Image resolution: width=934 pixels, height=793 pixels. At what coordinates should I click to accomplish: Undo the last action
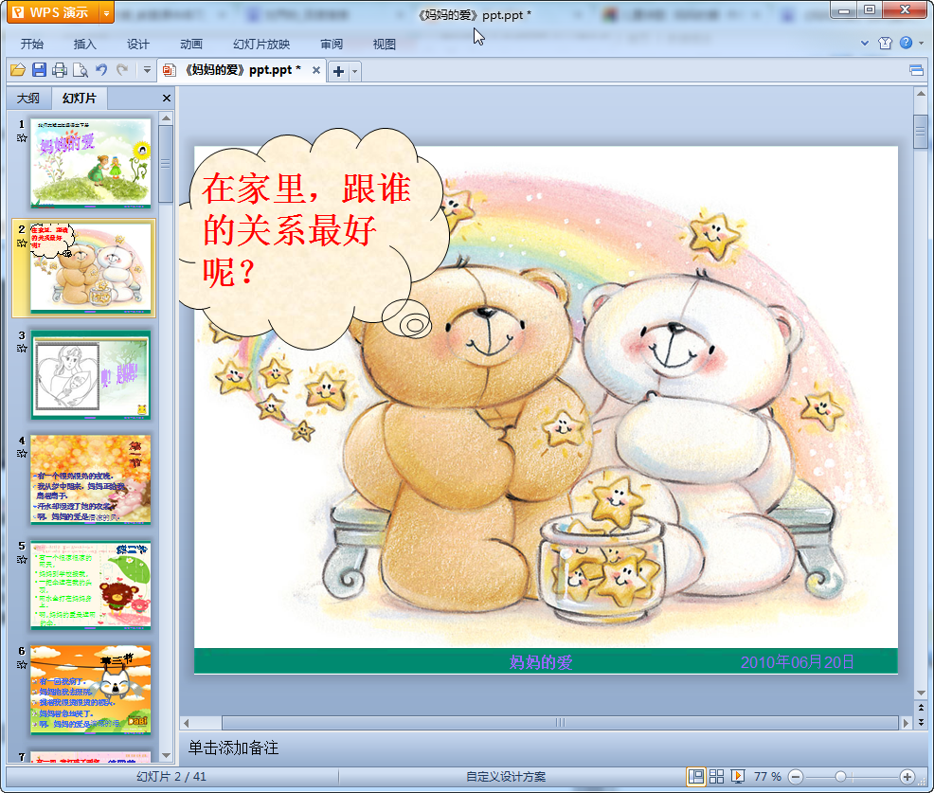(101, 70)
